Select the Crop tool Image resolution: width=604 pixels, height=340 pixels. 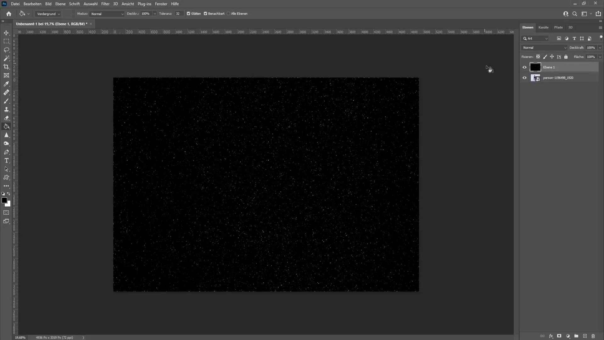pyautogui.click(x=6, y=66)
